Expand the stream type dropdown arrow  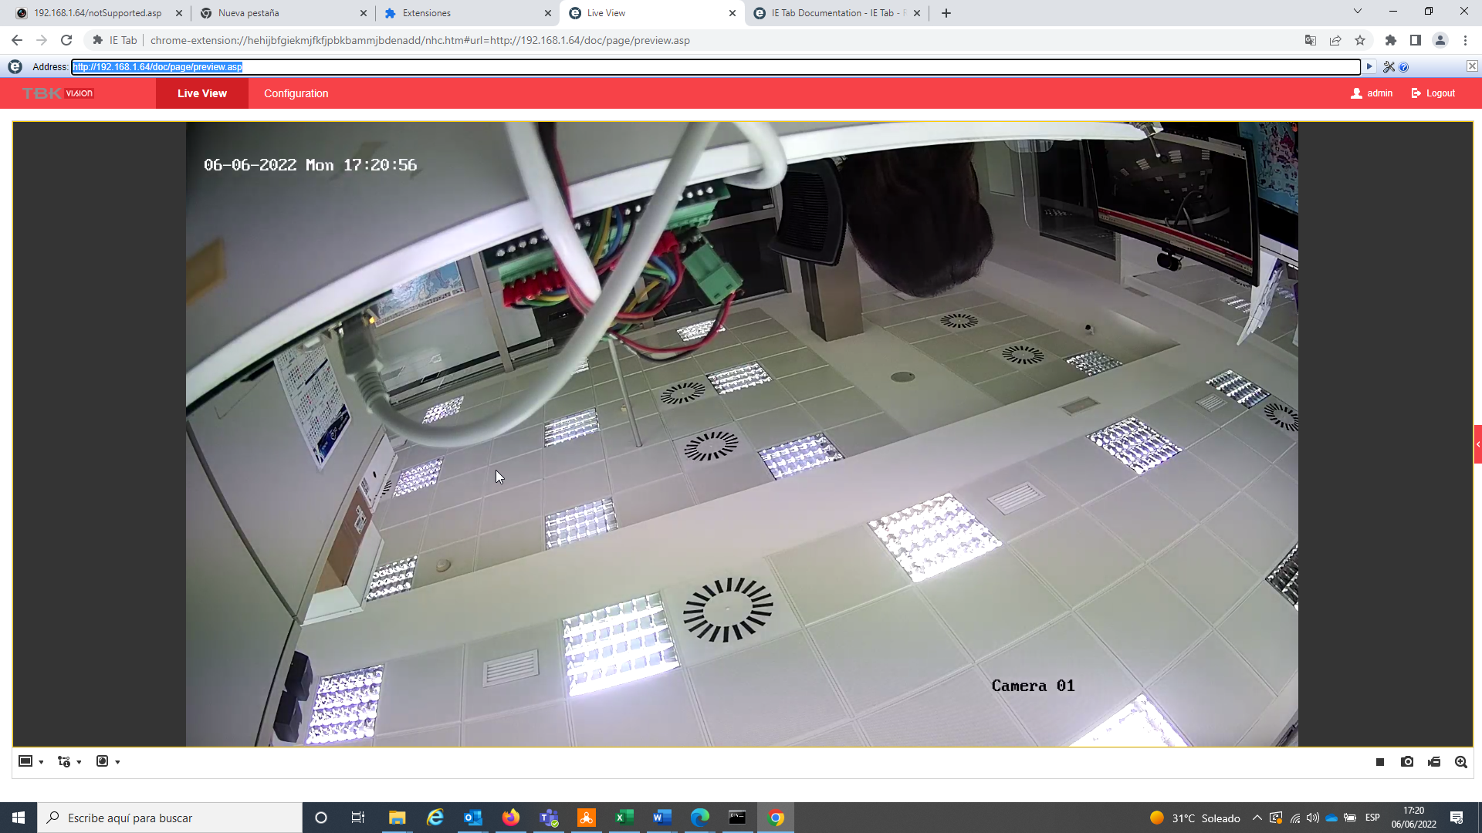point(79,762)
